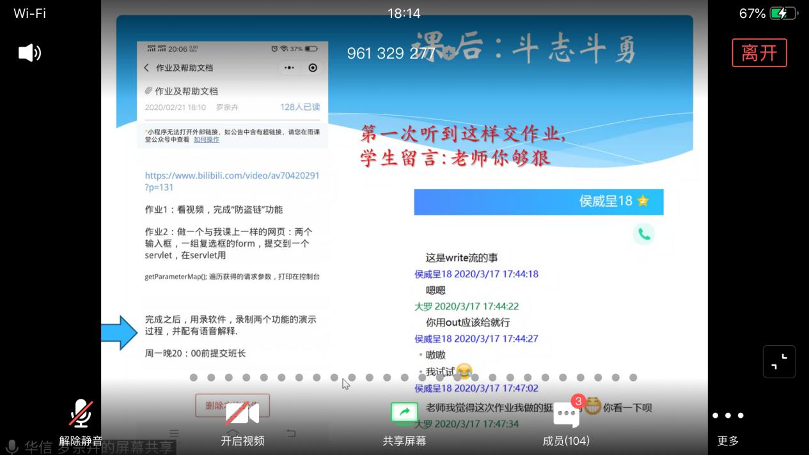809x455 pixels.
Task: Click the 128人已读 read count
Action: (299, 107)
